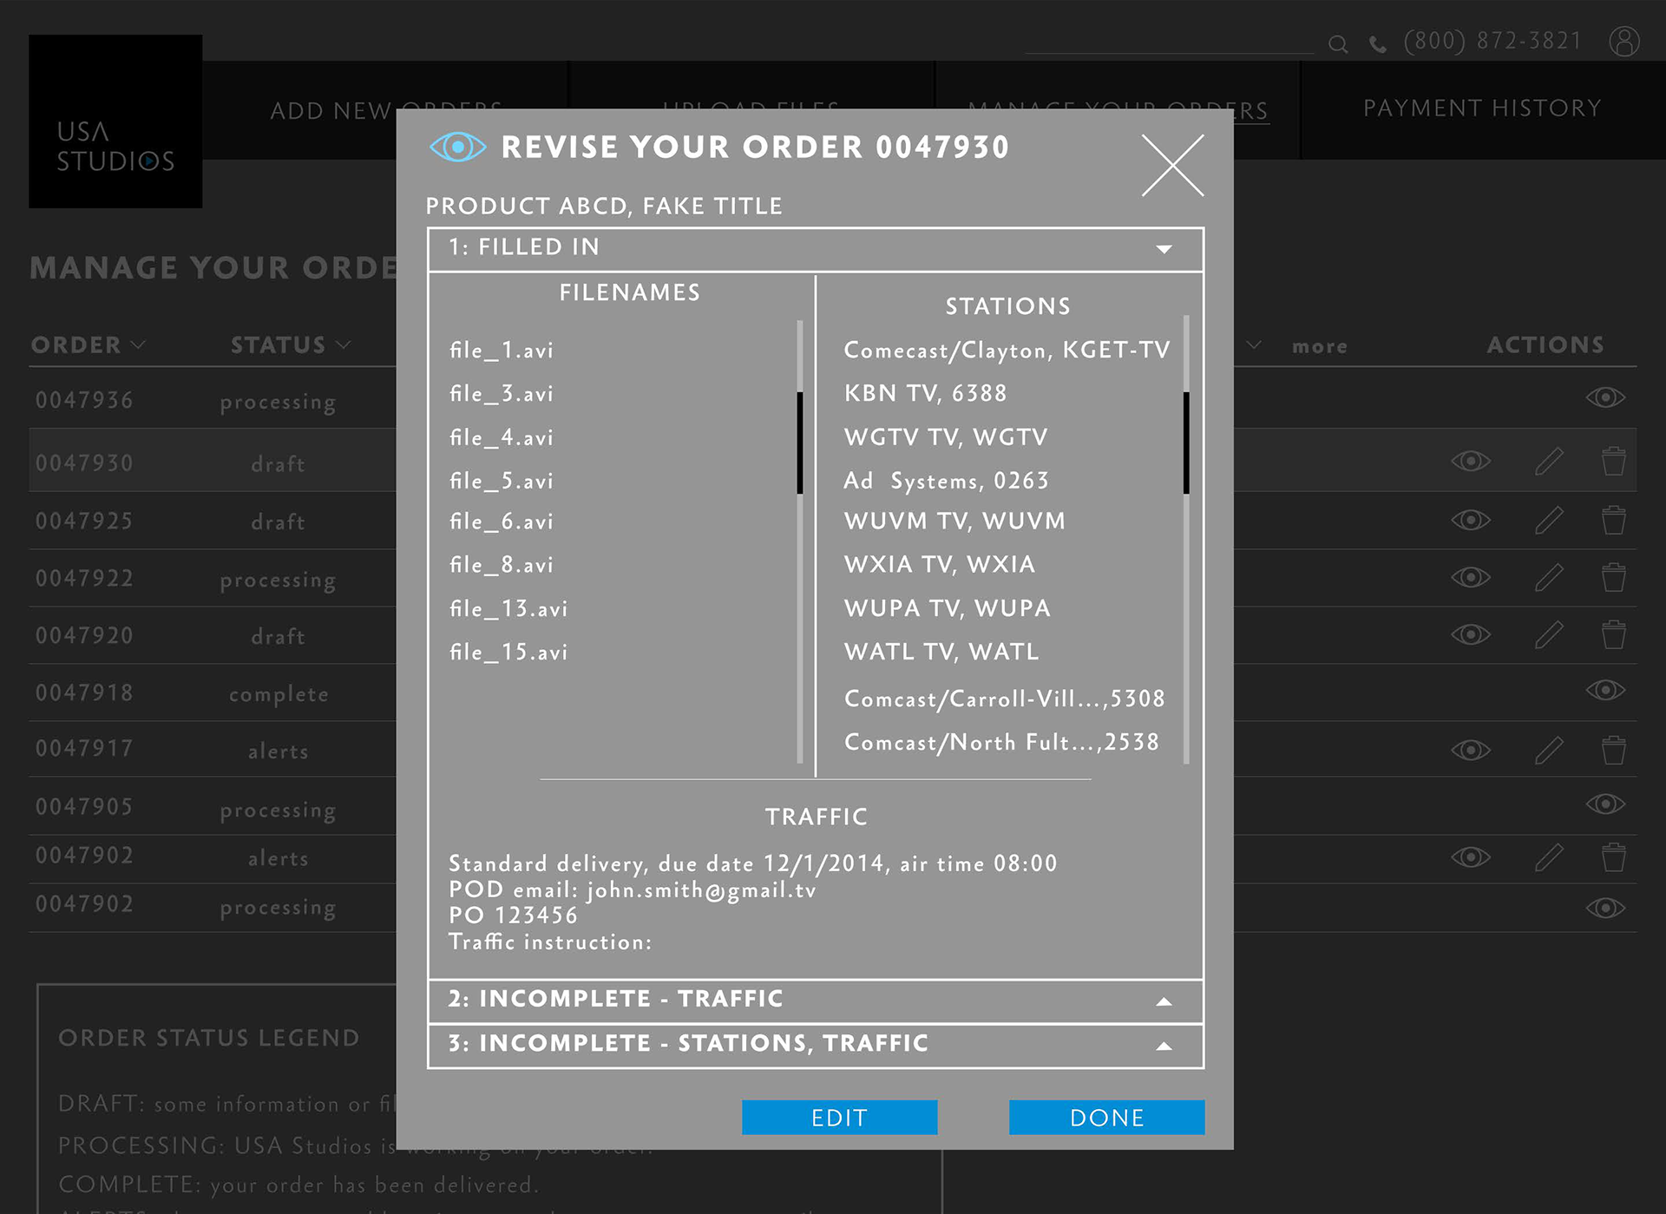The height and width of the screenshot is (1214, 1666).
Task: Click the eye icon for order 0047918
Action: tap(1604, 690)
